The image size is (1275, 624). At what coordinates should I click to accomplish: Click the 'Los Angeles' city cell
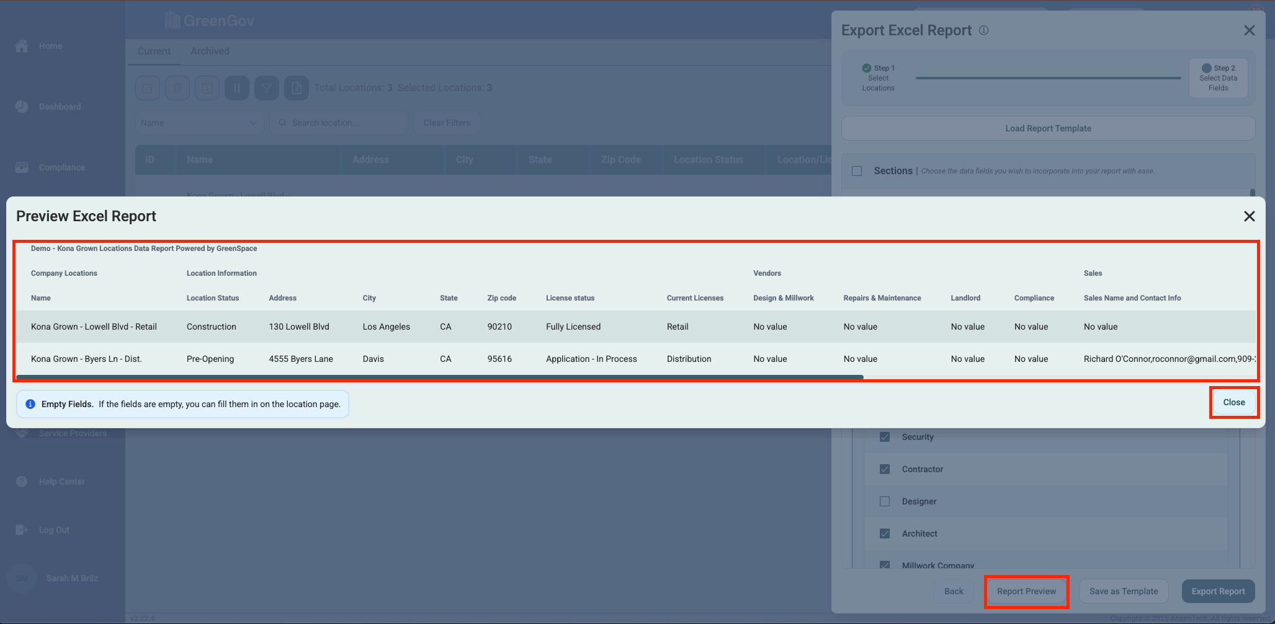coord(387,327)
